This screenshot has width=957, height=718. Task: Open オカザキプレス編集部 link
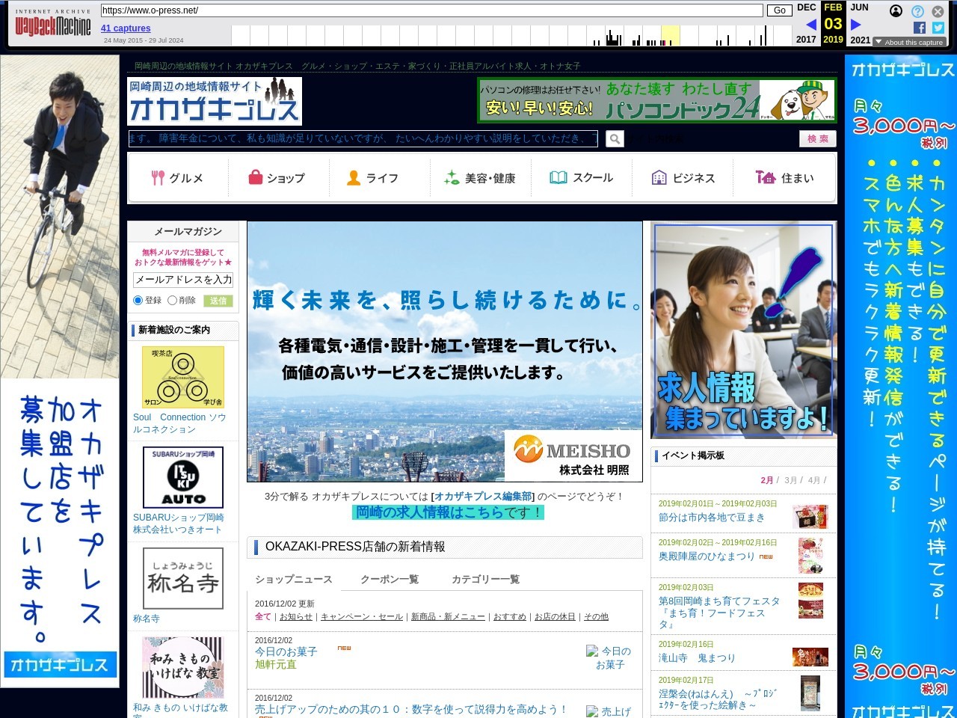tap(483, 497)
